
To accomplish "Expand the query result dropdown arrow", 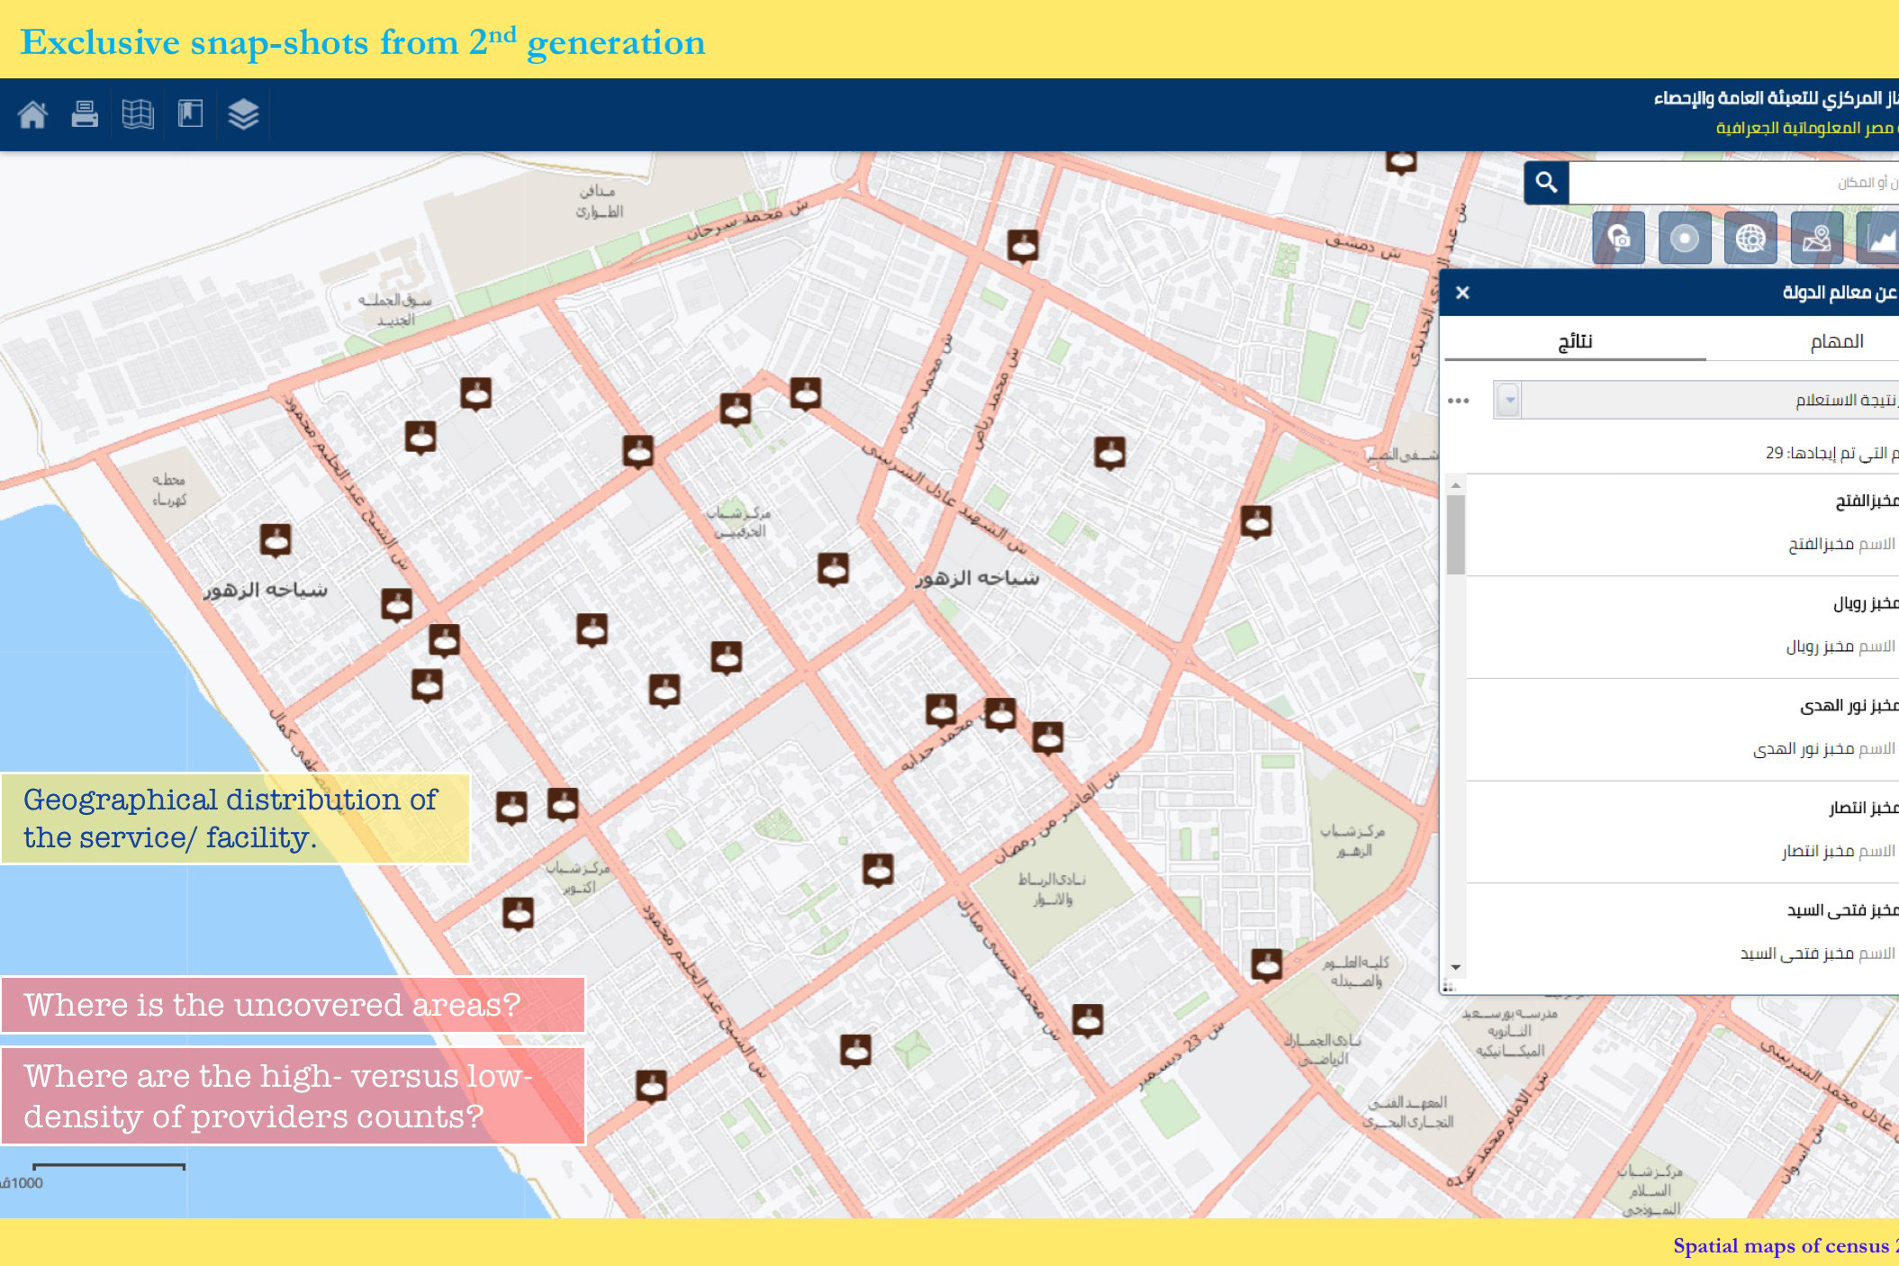I will (x=1509, y=400).
